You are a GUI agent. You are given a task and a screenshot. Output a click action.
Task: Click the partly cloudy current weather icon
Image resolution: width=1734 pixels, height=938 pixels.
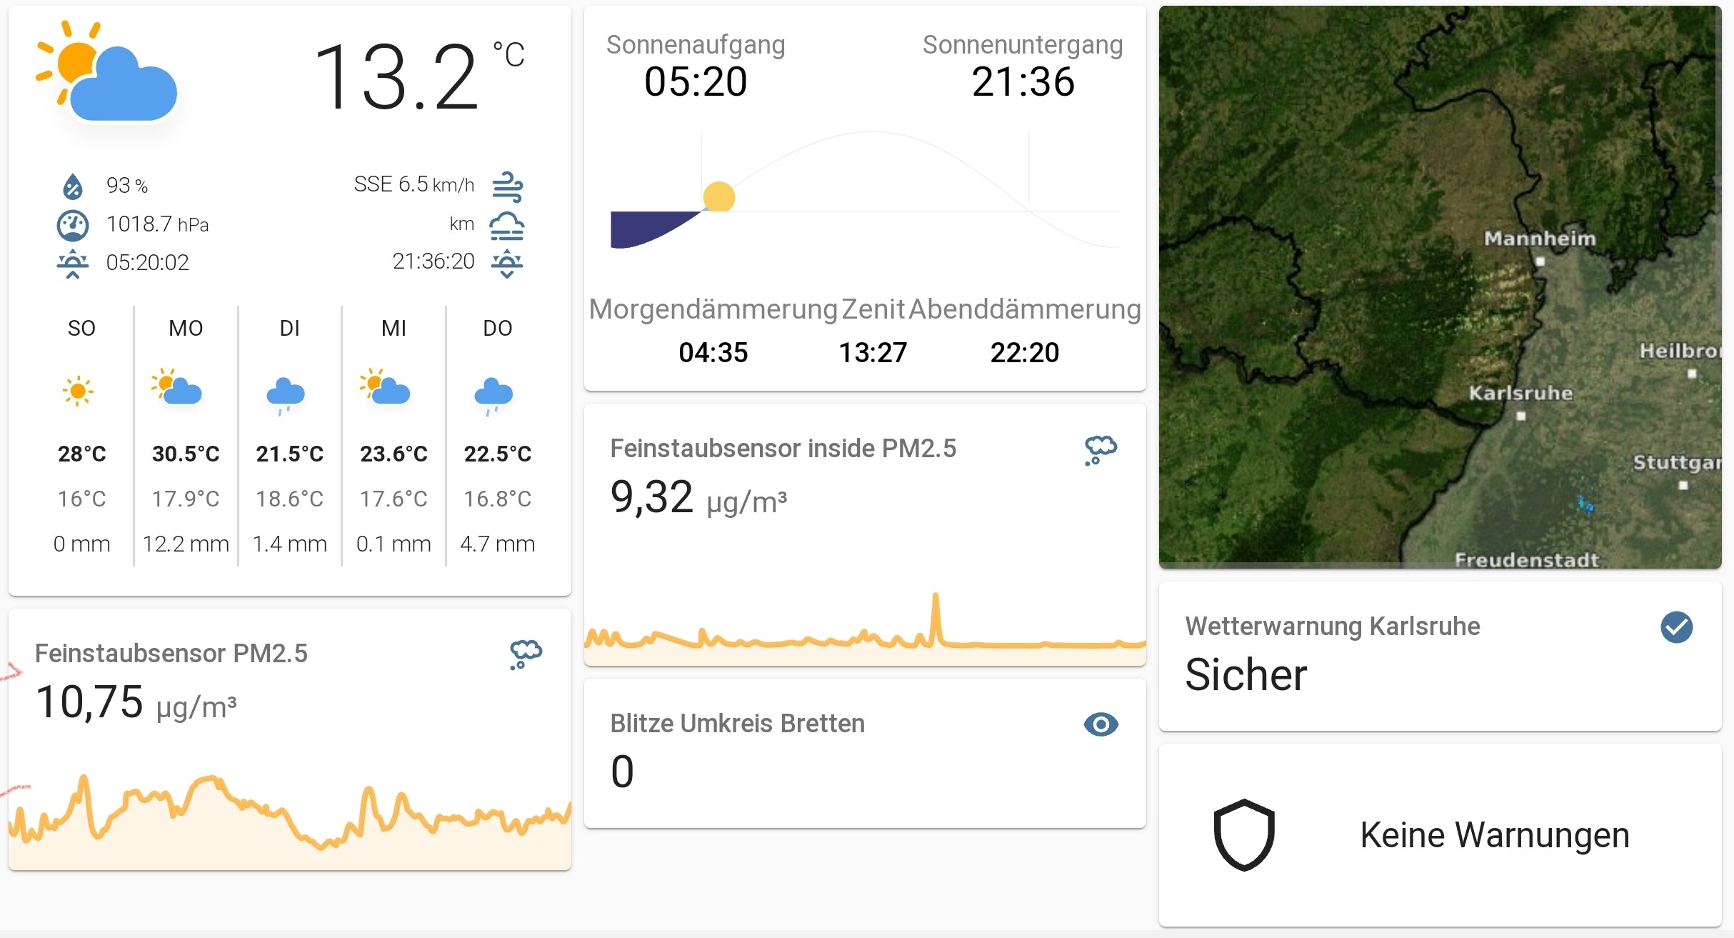(x=107, y=75)
